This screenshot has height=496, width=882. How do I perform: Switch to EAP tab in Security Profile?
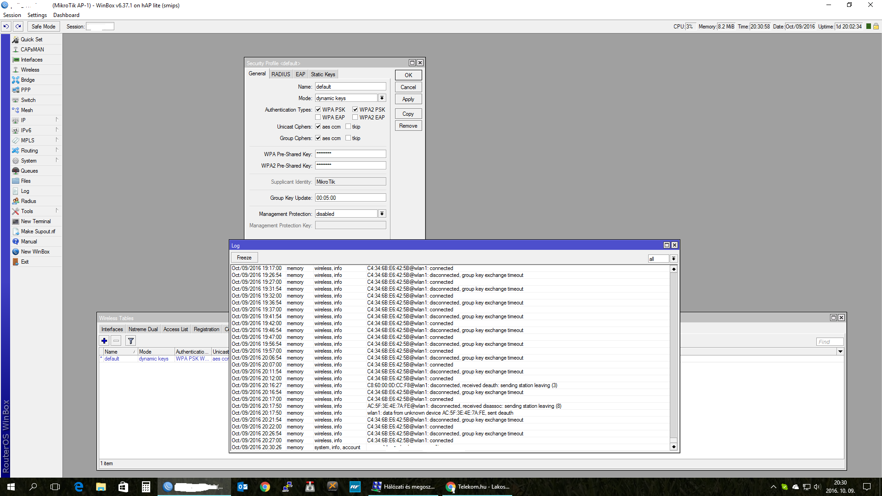(x=300, y=74)
